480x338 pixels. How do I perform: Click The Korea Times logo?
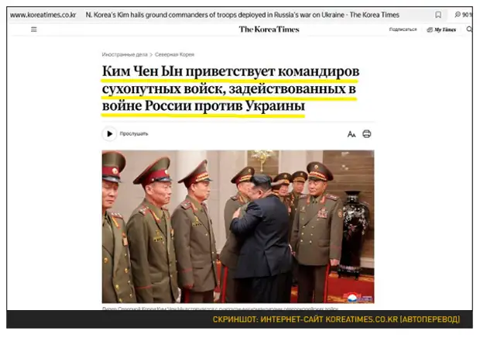269,29
